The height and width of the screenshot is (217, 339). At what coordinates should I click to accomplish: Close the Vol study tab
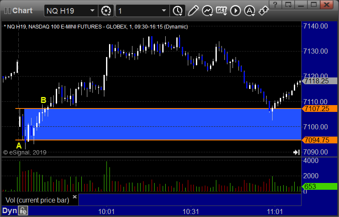[x=75, y=197]
